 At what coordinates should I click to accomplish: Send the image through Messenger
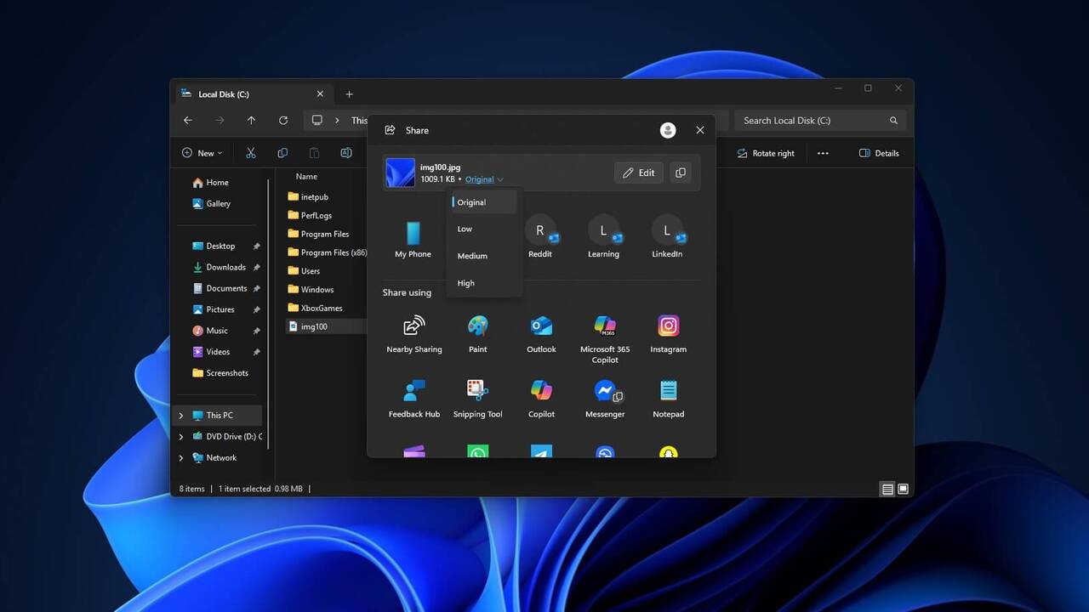point(604,397)
